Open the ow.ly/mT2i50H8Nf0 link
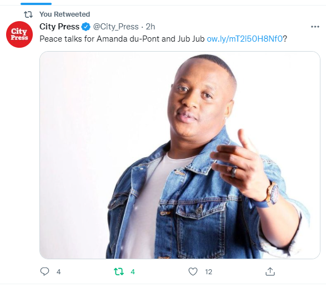326x287 pixels. tap(245, 39)
